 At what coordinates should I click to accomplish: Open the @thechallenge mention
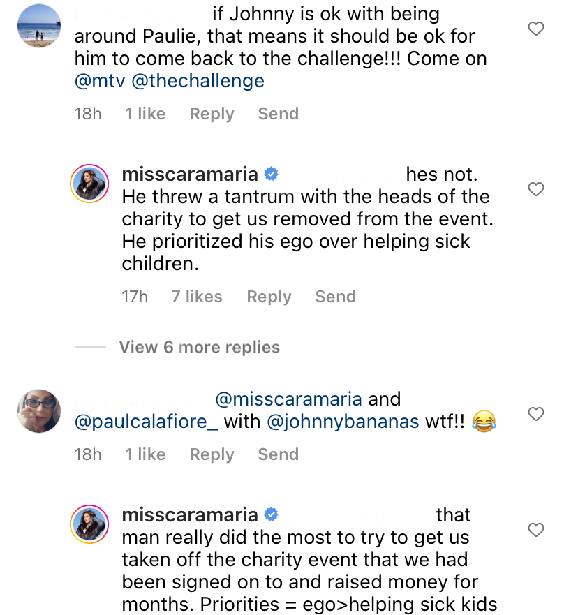click(198, 81)
